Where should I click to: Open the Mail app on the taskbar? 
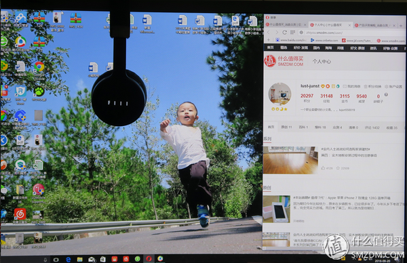(92, 259)
